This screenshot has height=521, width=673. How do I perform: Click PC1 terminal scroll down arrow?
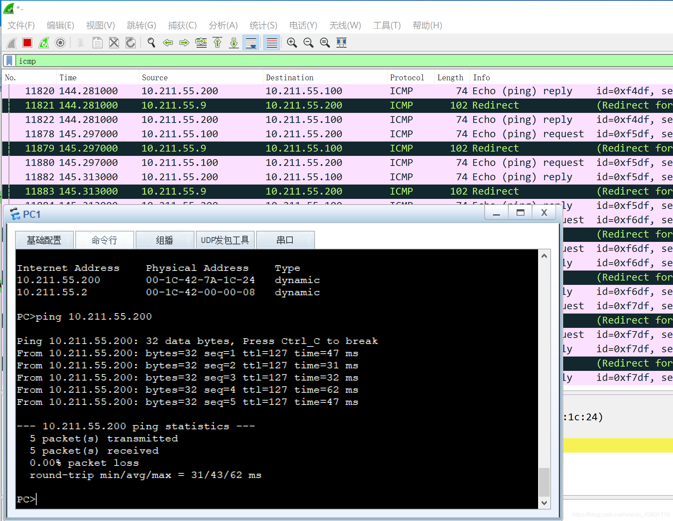point(544,503)
